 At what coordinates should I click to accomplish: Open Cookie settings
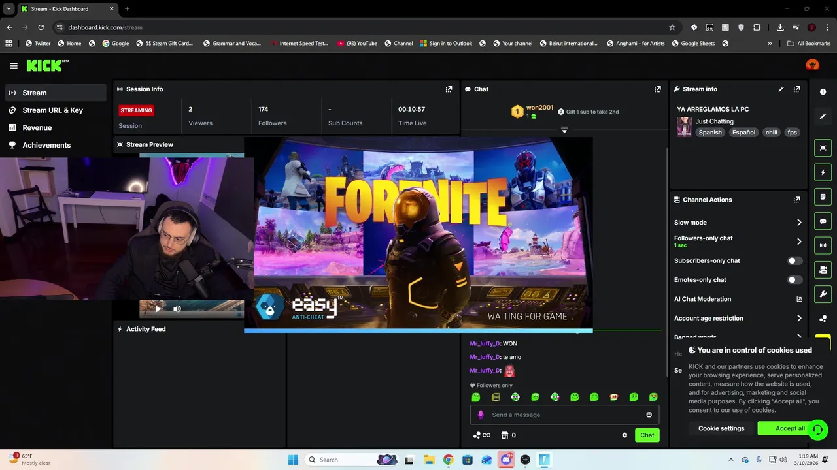(x=721, y=428)
